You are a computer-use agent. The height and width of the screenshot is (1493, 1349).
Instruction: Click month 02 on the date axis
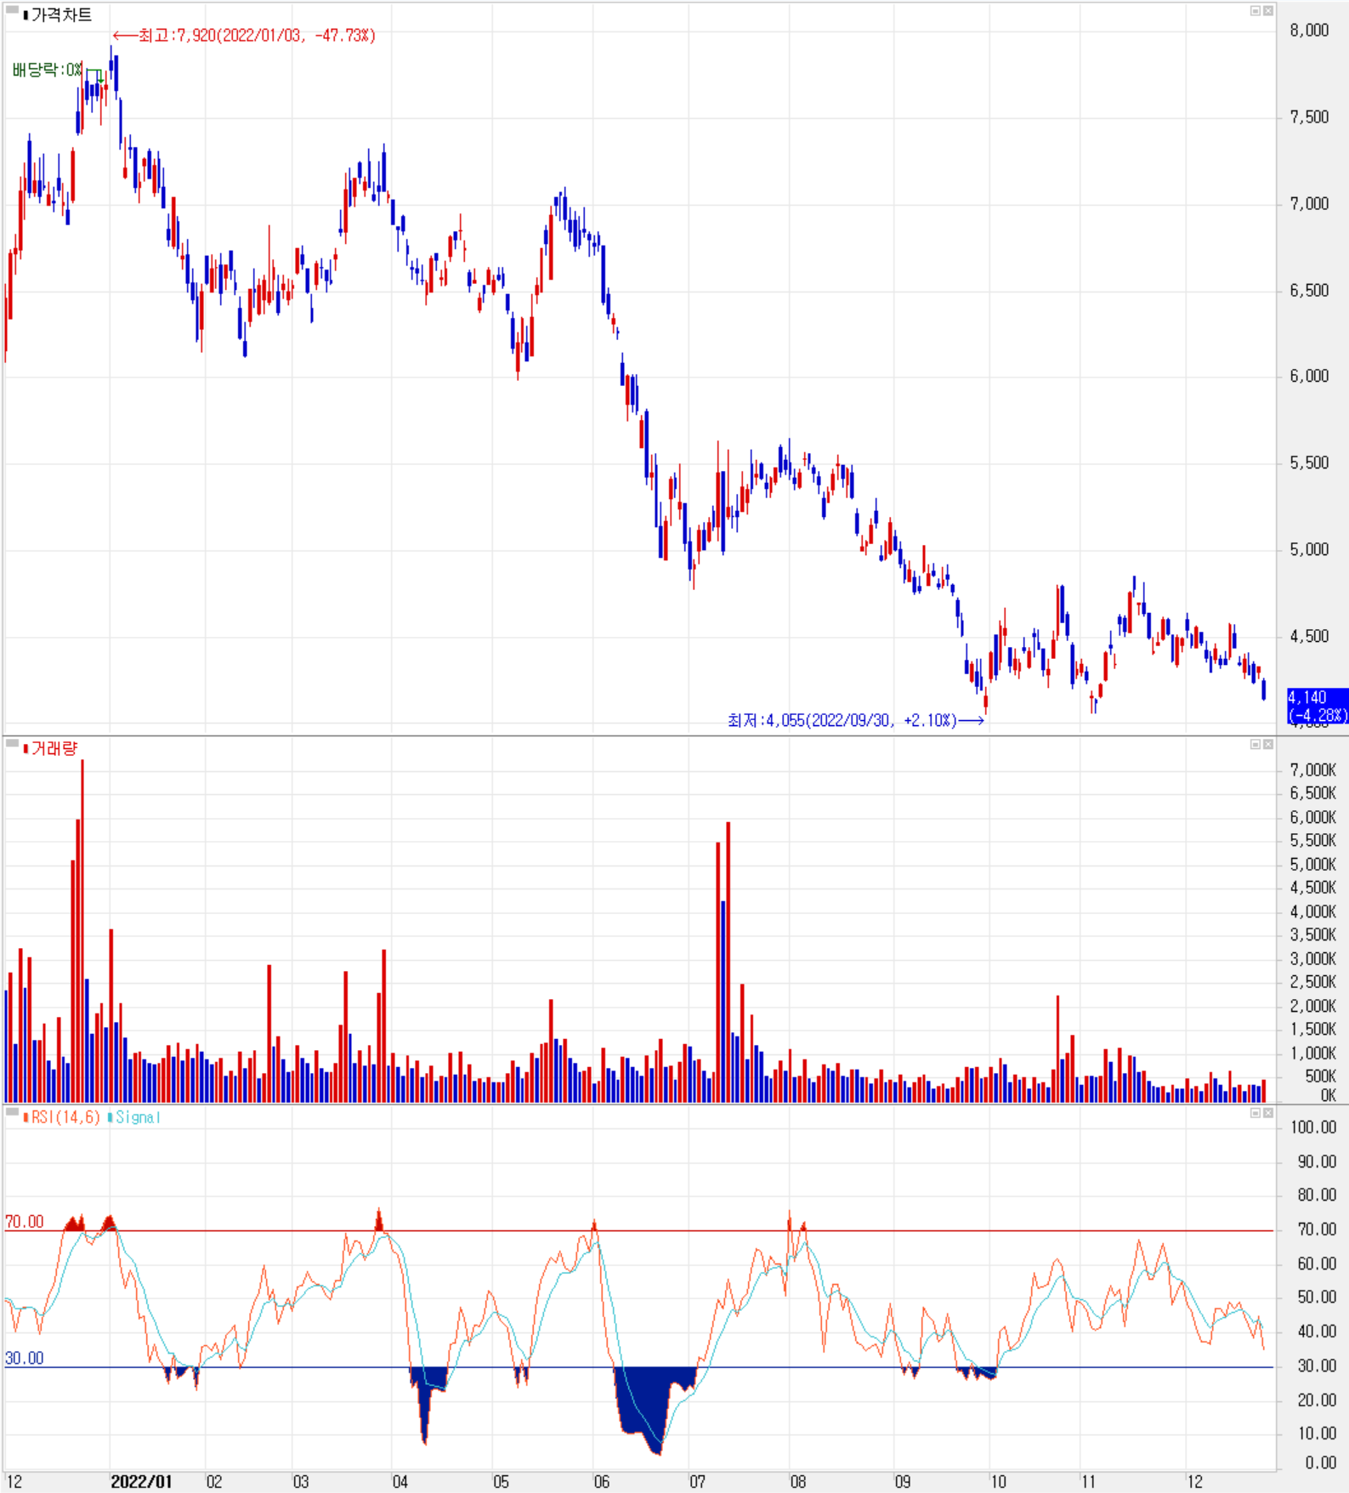click(214, 1482)
